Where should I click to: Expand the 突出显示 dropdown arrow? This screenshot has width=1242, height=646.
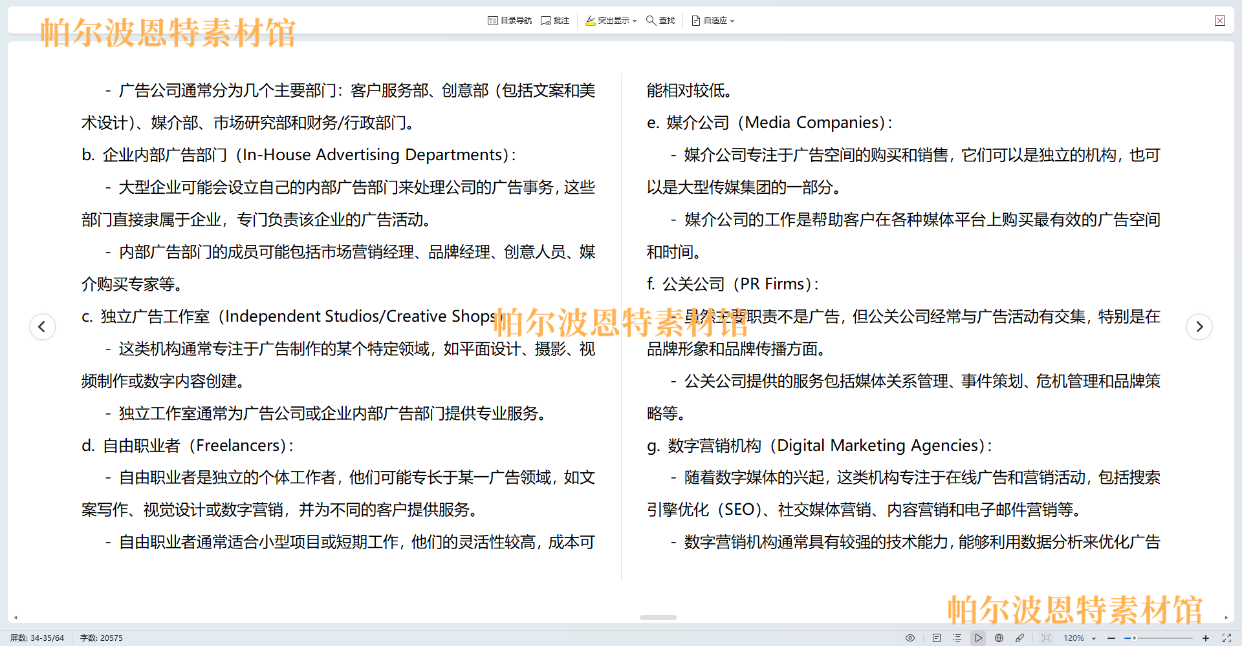click(x=635, y=21)
